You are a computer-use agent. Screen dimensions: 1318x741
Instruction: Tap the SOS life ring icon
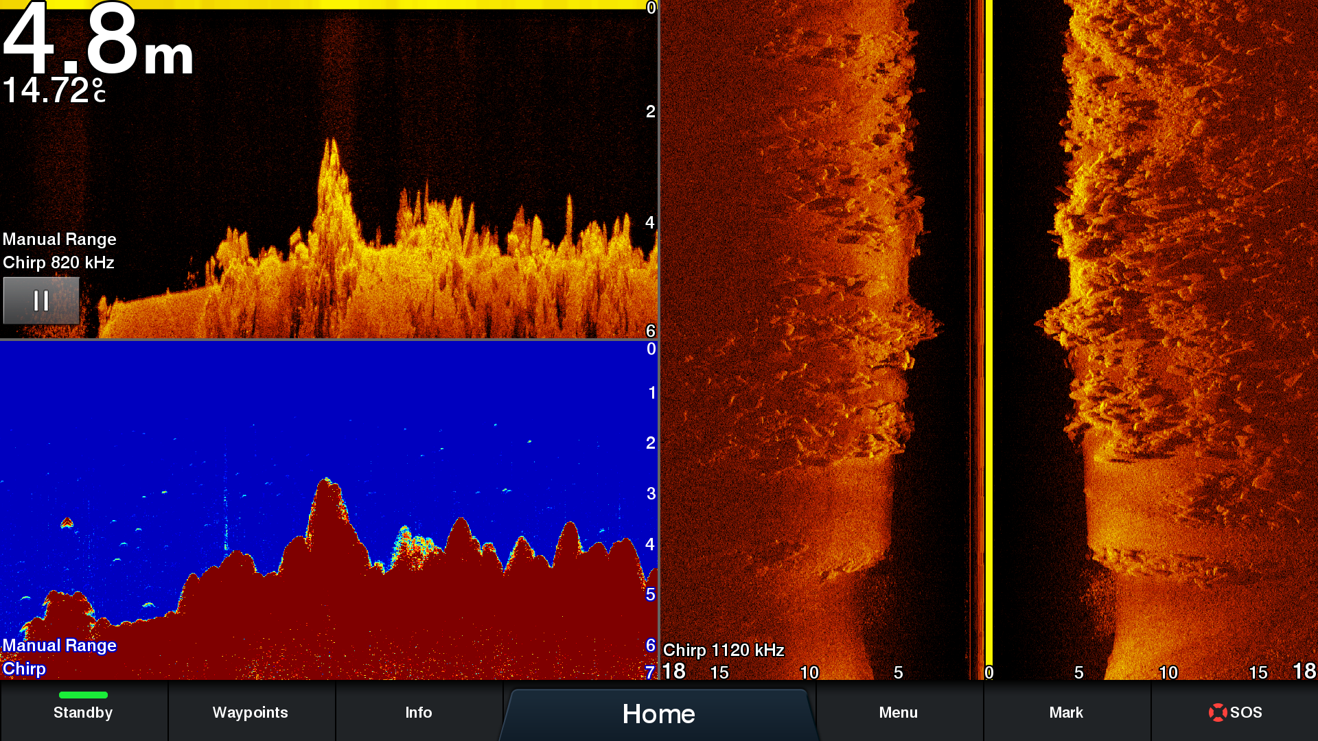(1218, 712)
